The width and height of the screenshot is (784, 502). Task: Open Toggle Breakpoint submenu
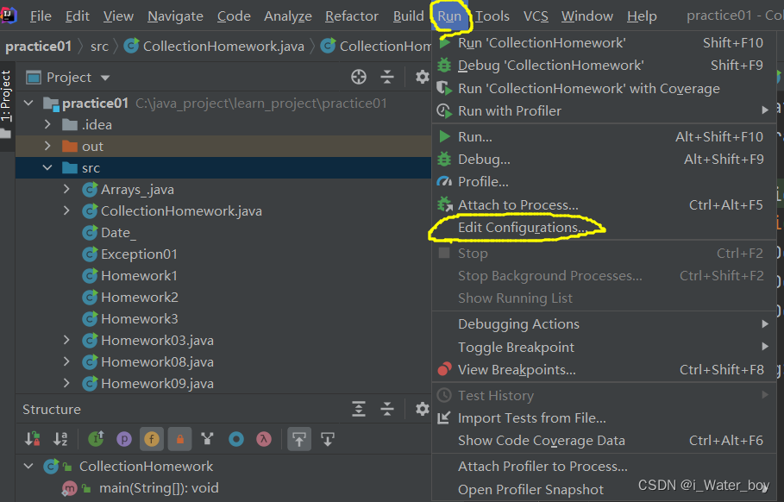(604, 347)
